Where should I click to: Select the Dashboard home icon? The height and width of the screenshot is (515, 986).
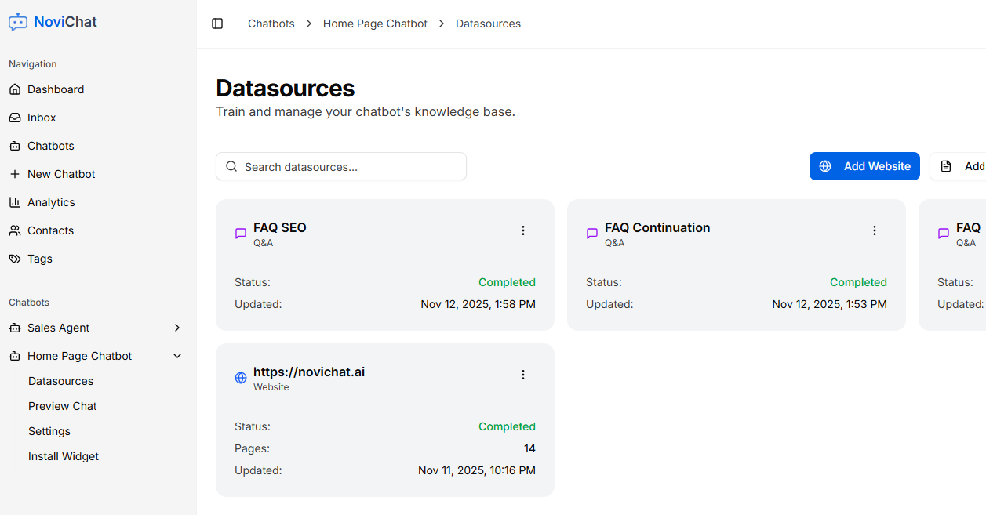(x=15, y=89)
